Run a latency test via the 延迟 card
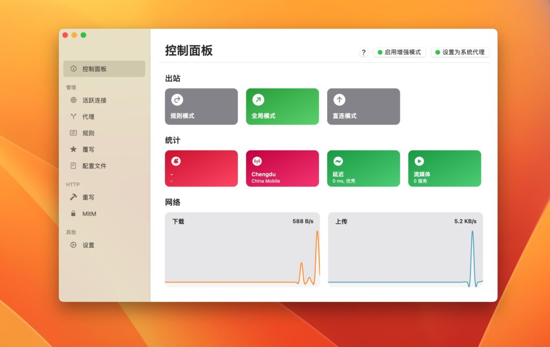 pos(363,168)
